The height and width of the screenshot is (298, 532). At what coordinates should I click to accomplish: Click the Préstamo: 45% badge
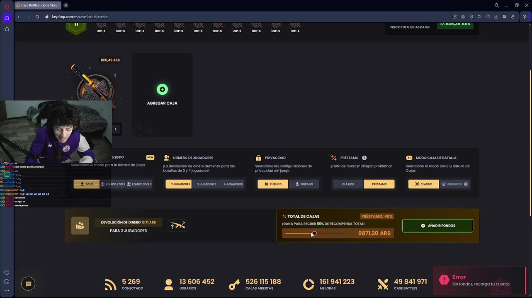pos(377,216)
